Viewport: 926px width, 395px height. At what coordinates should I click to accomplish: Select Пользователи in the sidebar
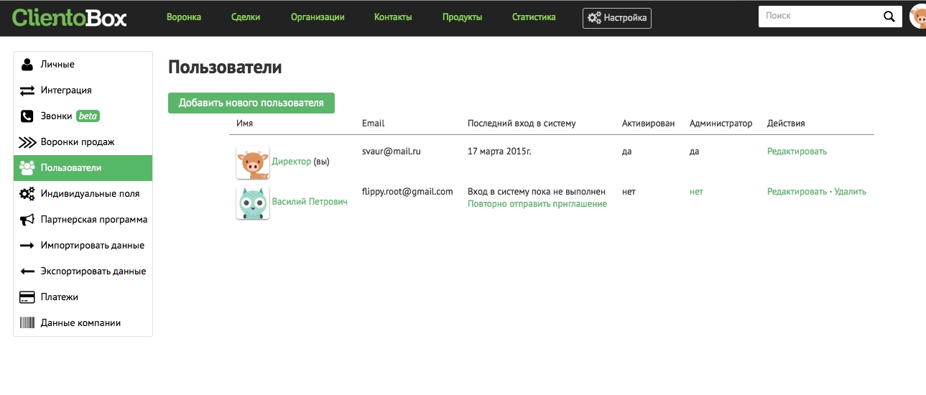[83, 168]
